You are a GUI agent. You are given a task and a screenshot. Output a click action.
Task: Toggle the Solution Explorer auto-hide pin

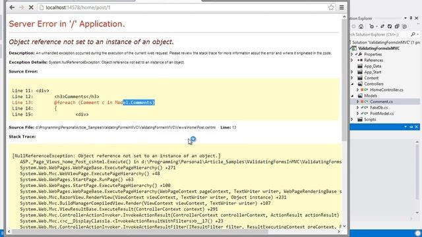411,18
